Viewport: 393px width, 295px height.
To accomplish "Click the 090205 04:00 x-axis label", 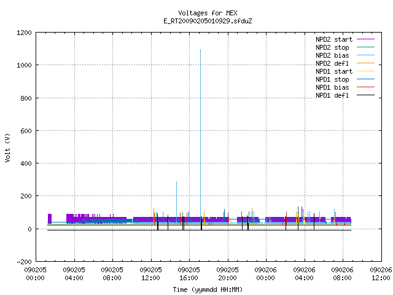I will 74,274.
